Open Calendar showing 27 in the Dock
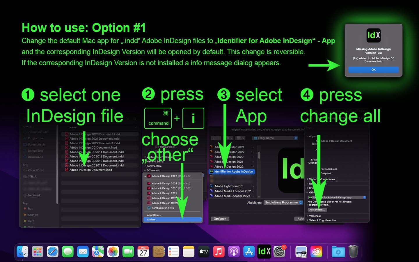This screenshot has width=419, height=262. [143, 252]
